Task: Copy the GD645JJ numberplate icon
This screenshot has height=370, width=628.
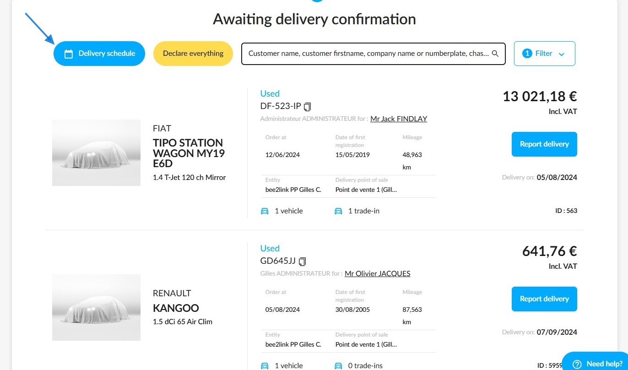Action: pyautogui.click(x=302, y=261)
